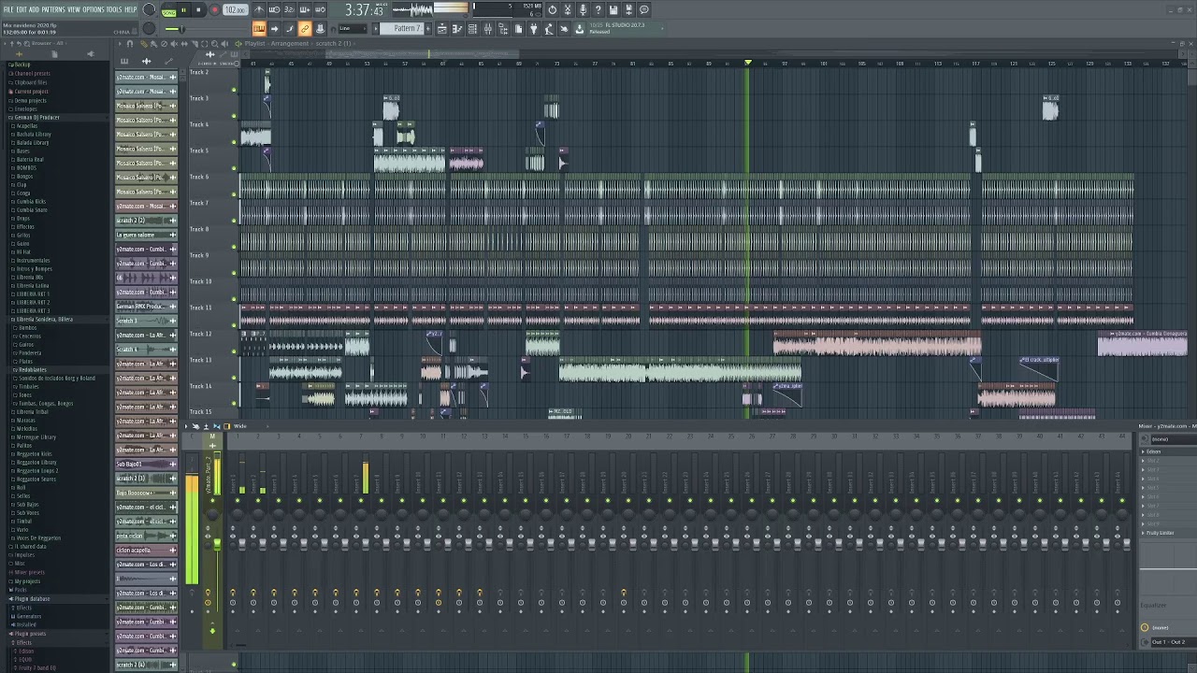Screen dimensions: 1197x673
Task: Click the microphone one-click recording icon
Action: click(x=583, y=9)
